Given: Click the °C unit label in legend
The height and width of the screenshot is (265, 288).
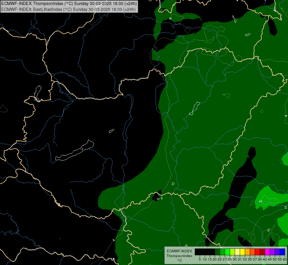Looking at the screenshot, I should click(x=180, y=261).
